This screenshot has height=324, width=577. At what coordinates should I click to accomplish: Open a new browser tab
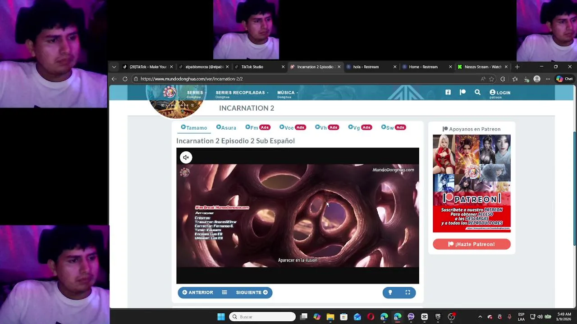517,67
